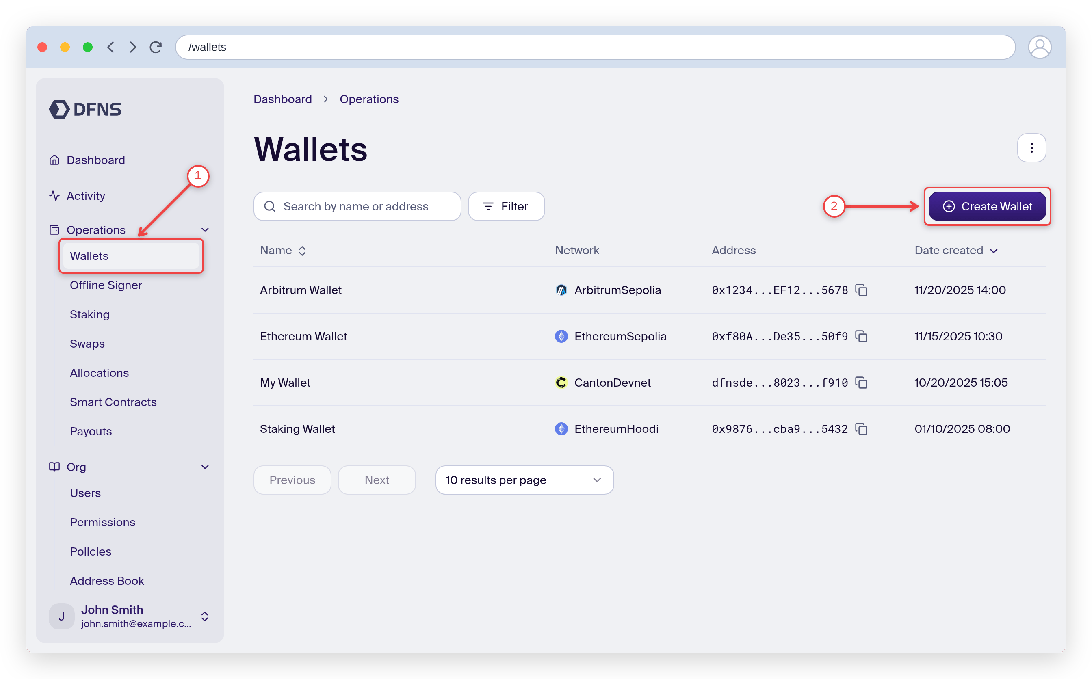Collapse the Operations section chevron
This screenshot has width=1092, height=679.
click(205, 230)
